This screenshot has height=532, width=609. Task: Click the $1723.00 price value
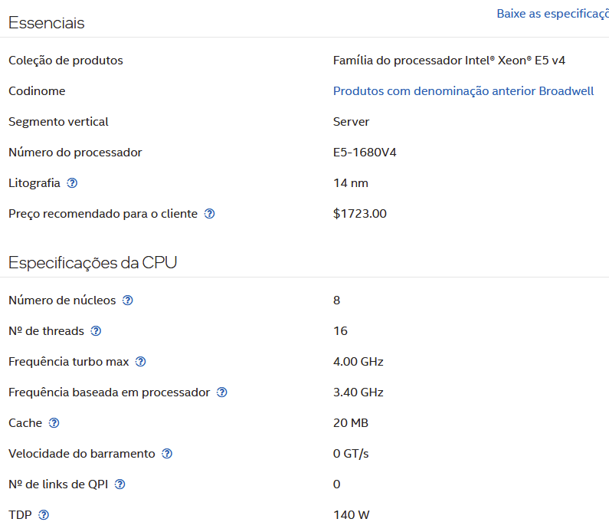pyautogui.click(x=359, y=214)
